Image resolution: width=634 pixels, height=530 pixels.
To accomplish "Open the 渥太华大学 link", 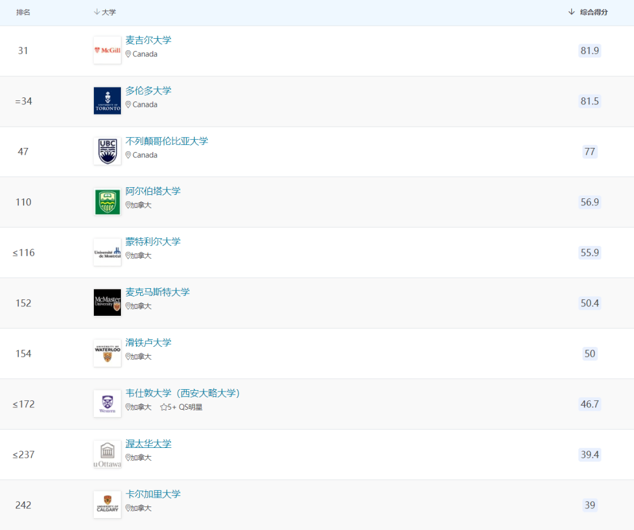I will coord(149,444).
